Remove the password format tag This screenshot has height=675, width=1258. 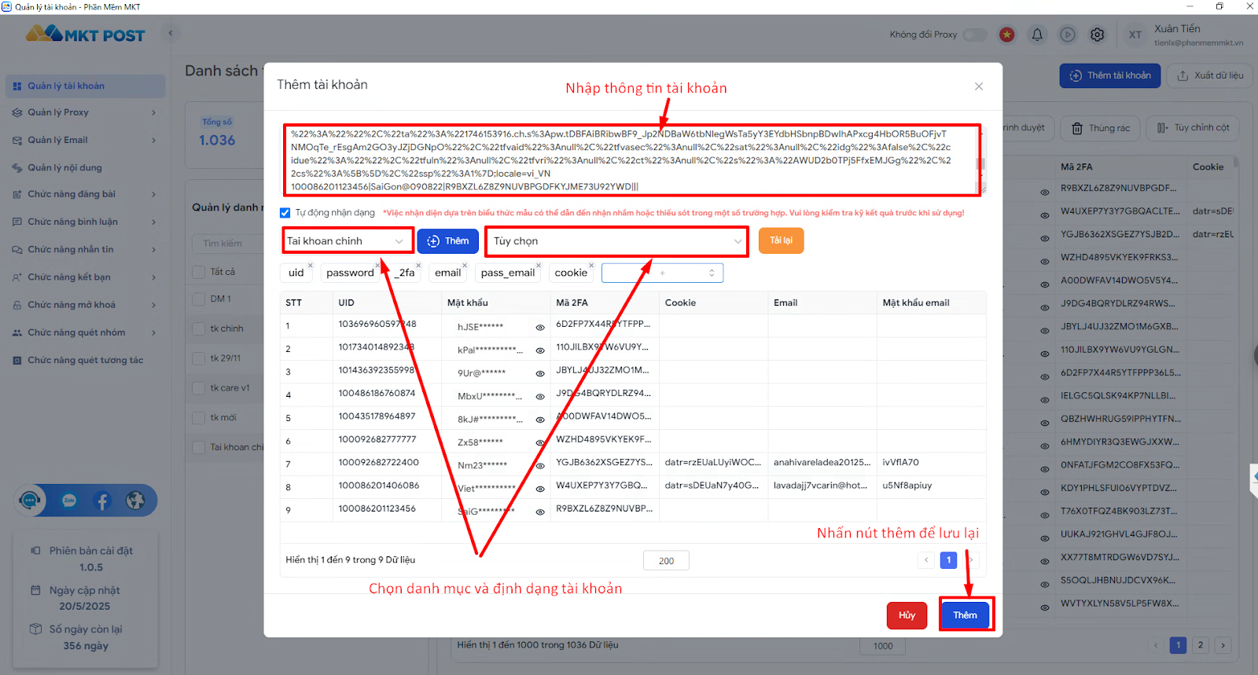[378, 265]
